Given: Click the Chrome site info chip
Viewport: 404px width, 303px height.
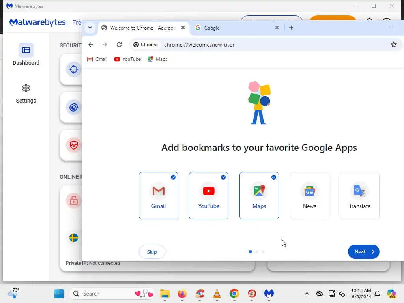Looking at the screenshot, I should tap(146, 45).
